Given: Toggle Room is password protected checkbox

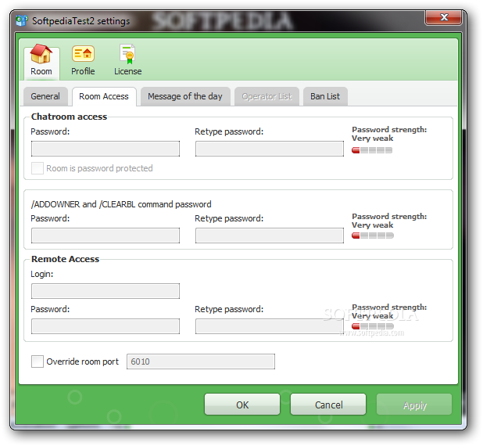Looking at the screenshot, I should coord(38,168).
